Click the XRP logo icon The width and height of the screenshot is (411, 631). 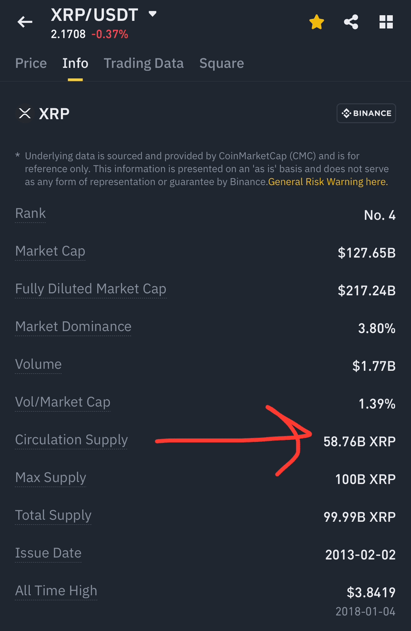click(24, 113)
